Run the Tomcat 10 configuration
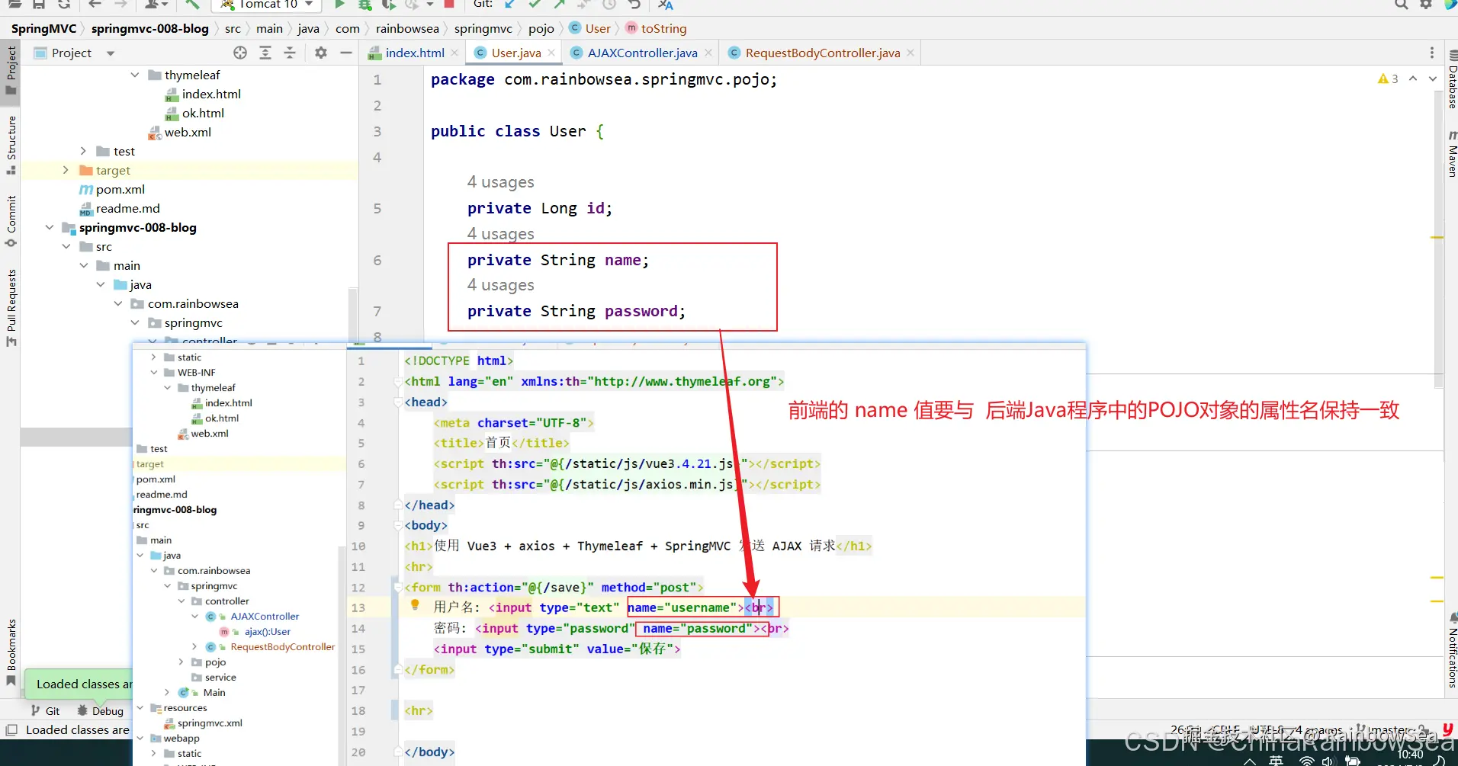Image resolution: width=1458 pixels, height=766 pixels. [x=340, y=5]
